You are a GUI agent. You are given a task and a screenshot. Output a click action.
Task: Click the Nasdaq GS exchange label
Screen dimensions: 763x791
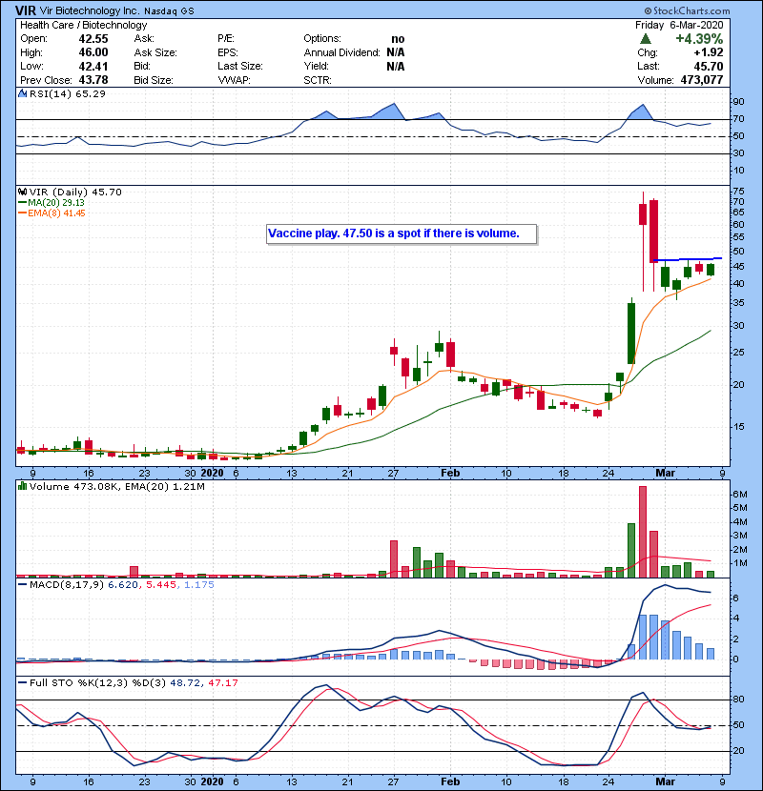169,11
